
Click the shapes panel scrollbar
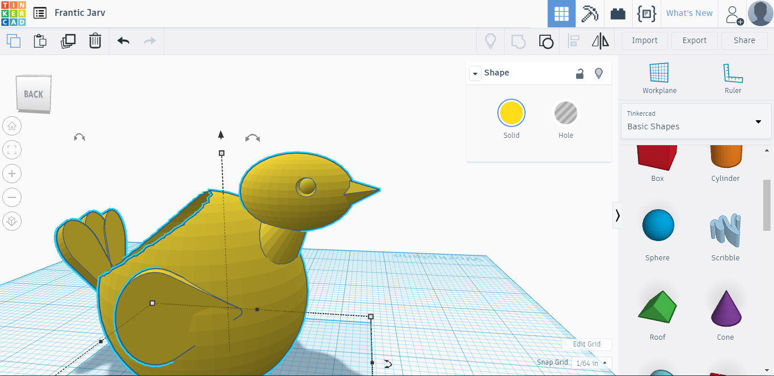pyautogui.click(x=767, y=206)
